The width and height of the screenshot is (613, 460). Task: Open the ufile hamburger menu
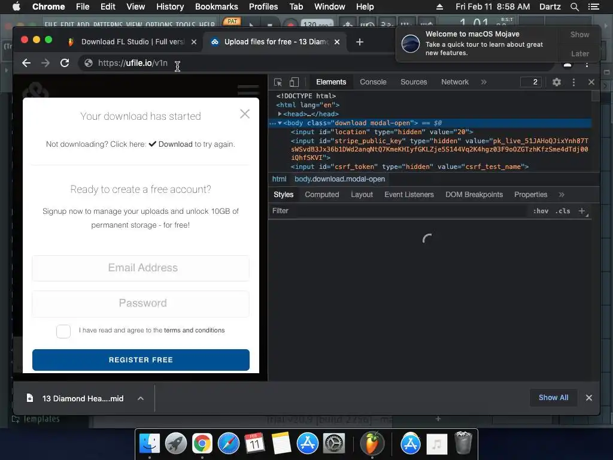(248, 90)
